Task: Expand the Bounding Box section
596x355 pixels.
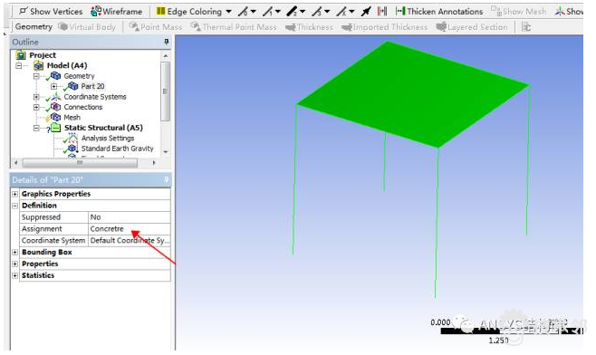Action: pos(14,253)
